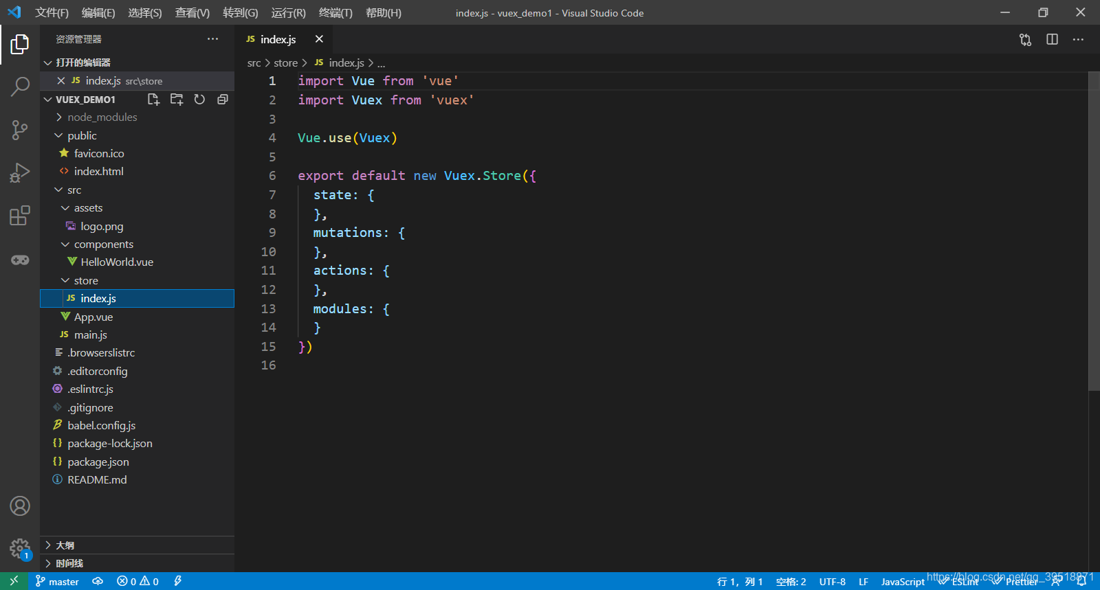Click the line and column indicator
1100x590 pixels.
740,582
